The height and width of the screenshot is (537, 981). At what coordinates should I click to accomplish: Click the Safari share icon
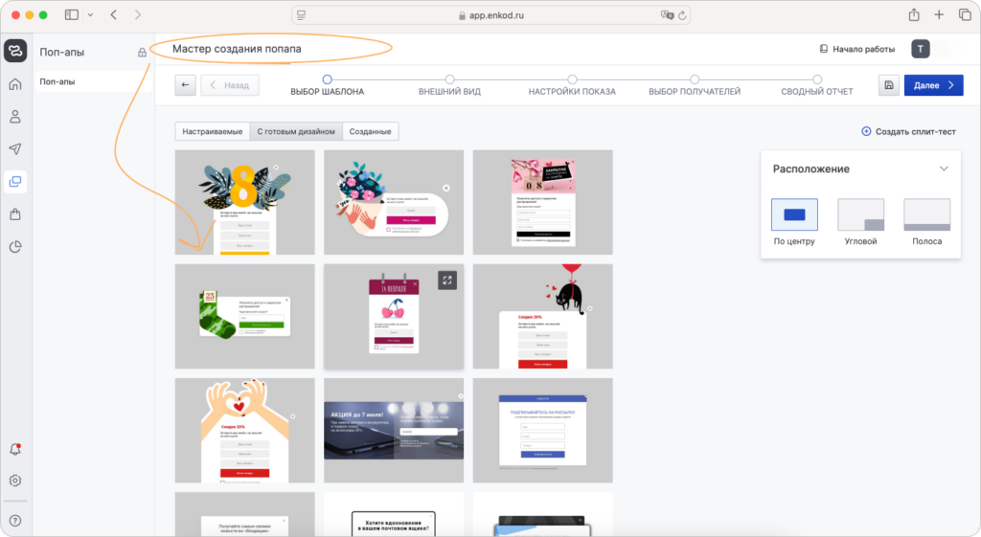click(914, 14)
